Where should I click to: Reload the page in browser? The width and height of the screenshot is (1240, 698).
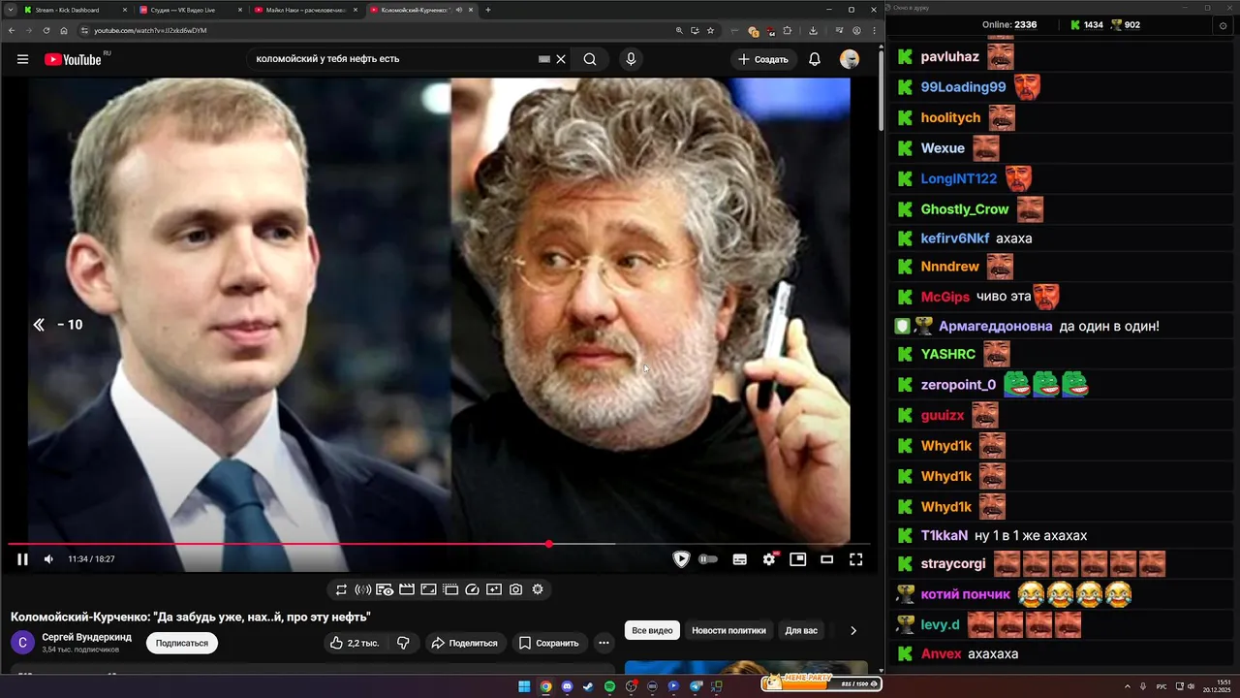pos(46,30)
